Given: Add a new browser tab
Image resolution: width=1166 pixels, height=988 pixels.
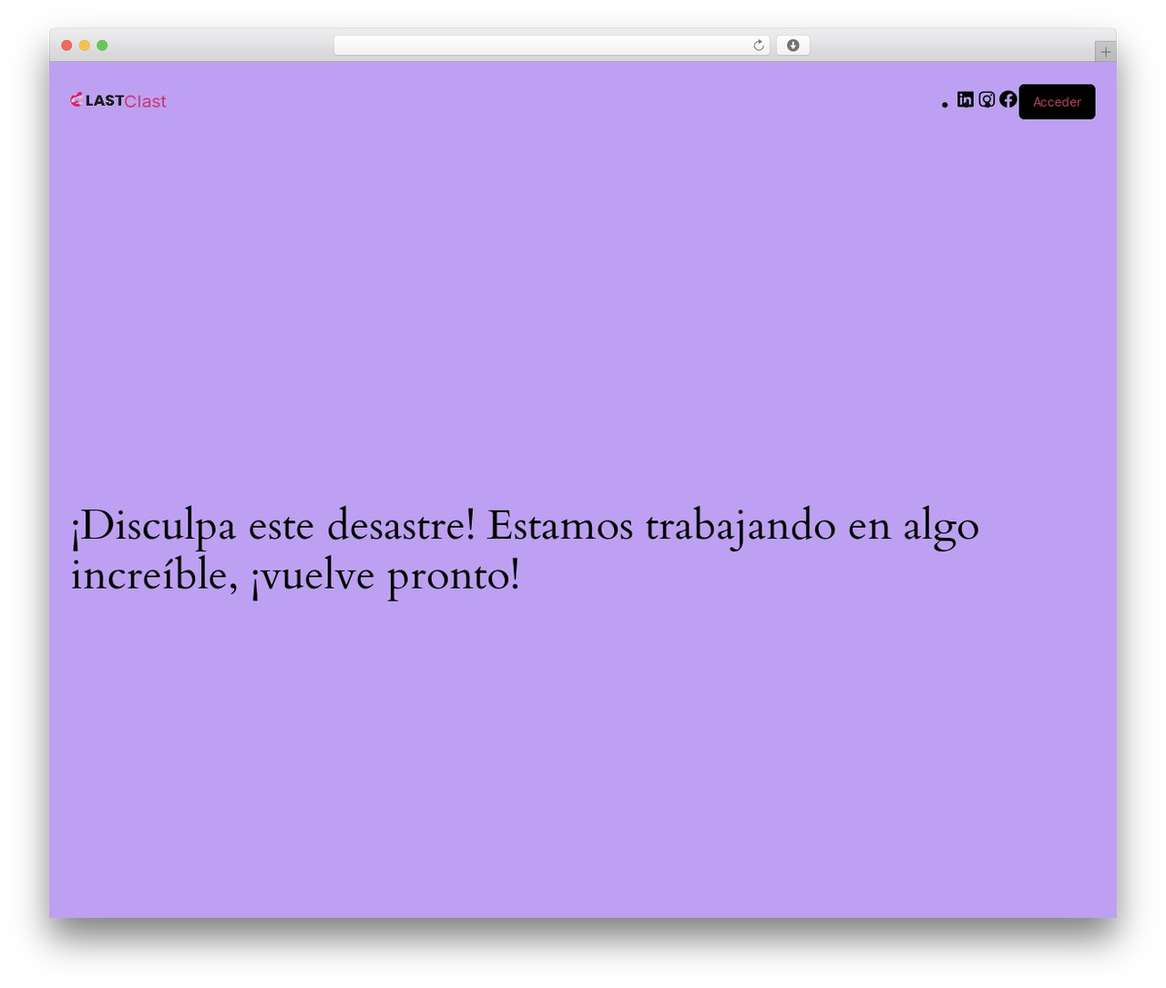Looking at the screenshot, I should click(x=1105, y=52).
